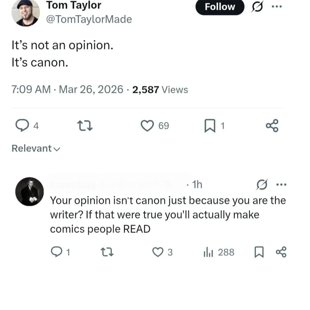This screenshot has height=310, width=310.
Task: Click the Follow button
Action: (x=220, y=7)
